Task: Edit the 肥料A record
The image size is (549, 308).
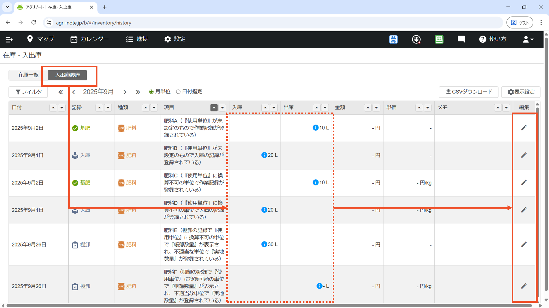Action: click(524, 128)
